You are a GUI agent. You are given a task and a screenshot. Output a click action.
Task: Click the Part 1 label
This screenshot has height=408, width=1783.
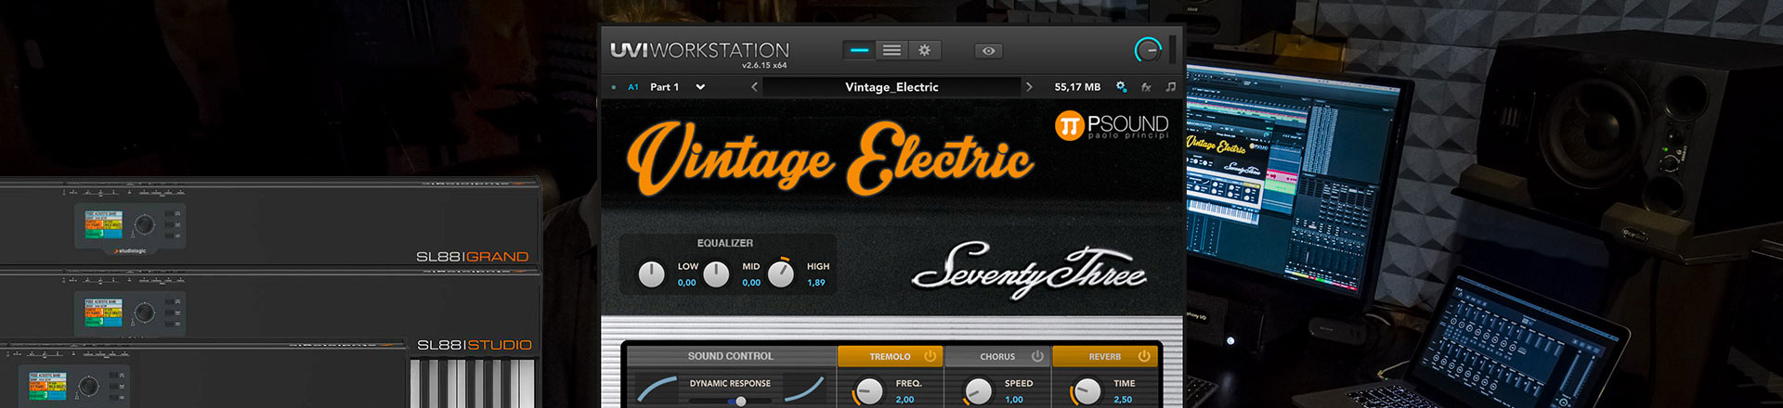664,87
